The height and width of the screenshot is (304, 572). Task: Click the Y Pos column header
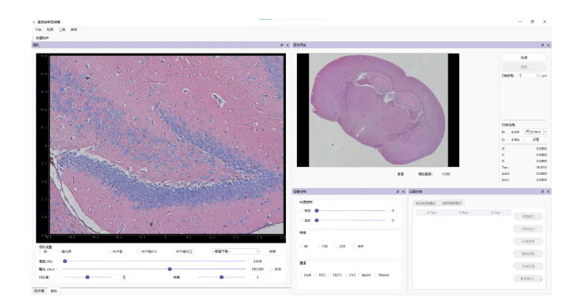click(463, 213)
